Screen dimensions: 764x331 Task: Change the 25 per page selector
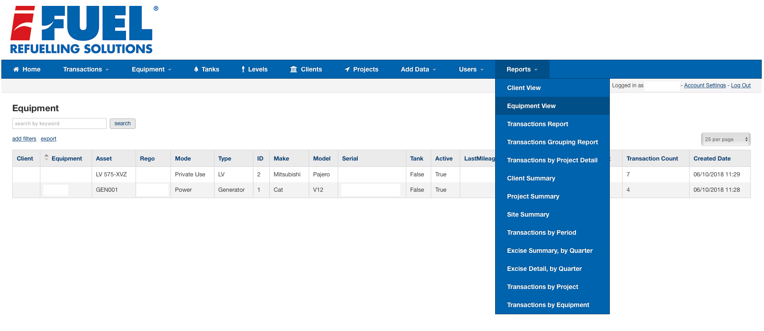[725, 139]
